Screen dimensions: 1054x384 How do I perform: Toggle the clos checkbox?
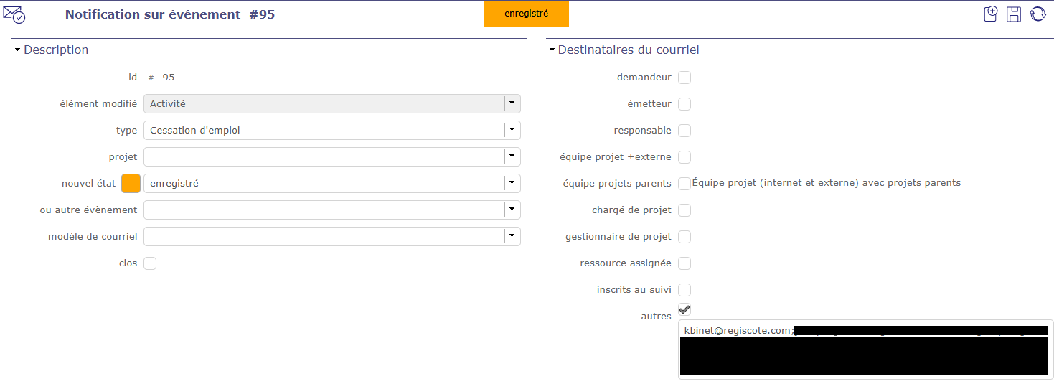tap(150, 263)
